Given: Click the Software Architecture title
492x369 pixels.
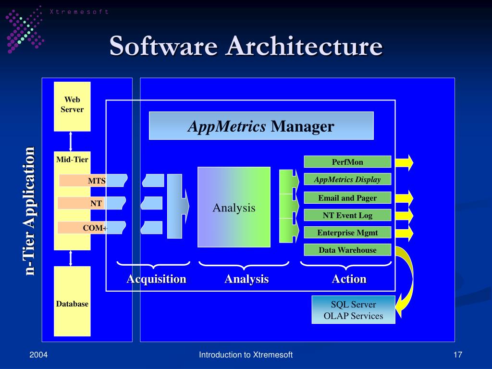Looking at the screenshot, I should point(246,46).
